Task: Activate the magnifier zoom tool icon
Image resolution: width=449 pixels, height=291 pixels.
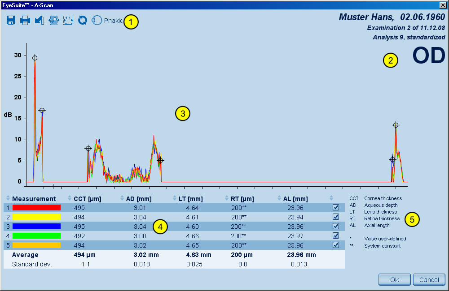Action: 54,20
